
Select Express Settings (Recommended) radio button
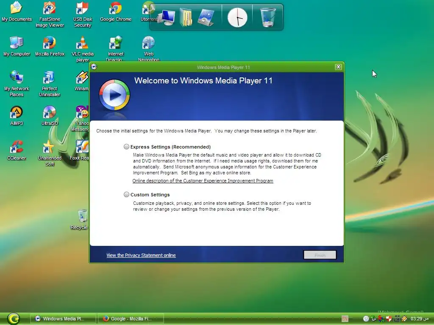pos(126,147)
